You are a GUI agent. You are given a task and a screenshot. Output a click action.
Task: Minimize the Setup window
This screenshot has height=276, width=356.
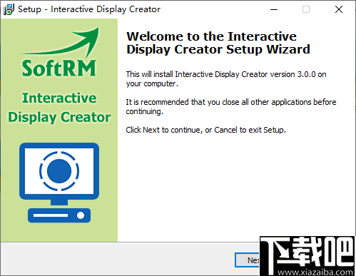[274, 9]
